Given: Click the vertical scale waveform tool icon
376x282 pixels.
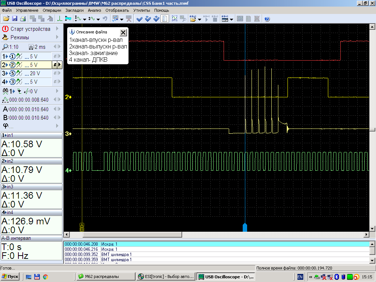Looking at the screenshot, I should (78, 19).
